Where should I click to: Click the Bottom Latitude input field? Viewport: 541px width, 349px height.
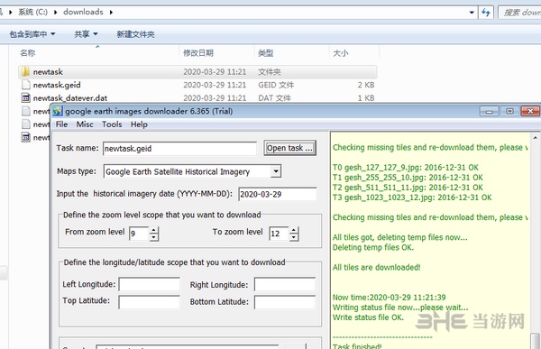pyautogui.click(x=285, y=302)
